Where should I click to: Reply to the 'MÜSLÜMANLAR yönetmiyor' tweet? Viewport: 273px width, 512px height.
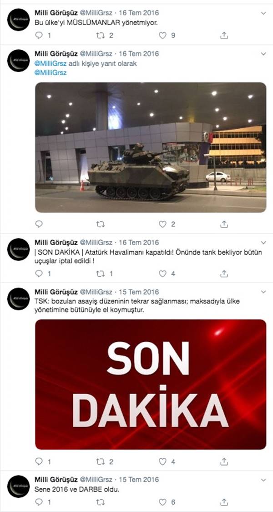pos(39,35)
